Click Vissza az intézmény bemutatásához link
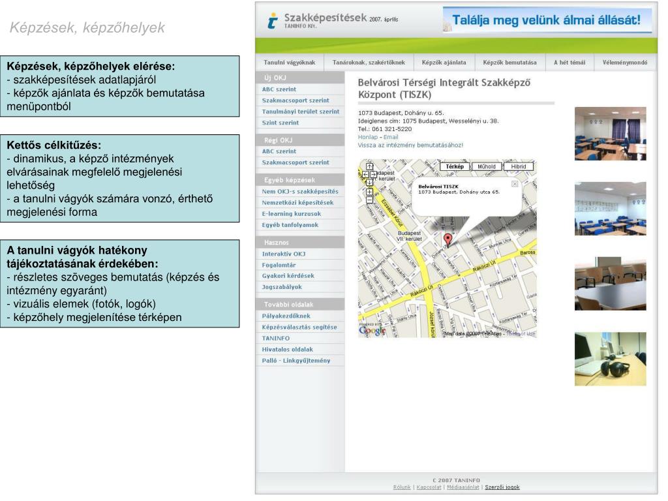The width and height of the screenshot is (668, 501). pyautogui.click(x=410, y=145)
